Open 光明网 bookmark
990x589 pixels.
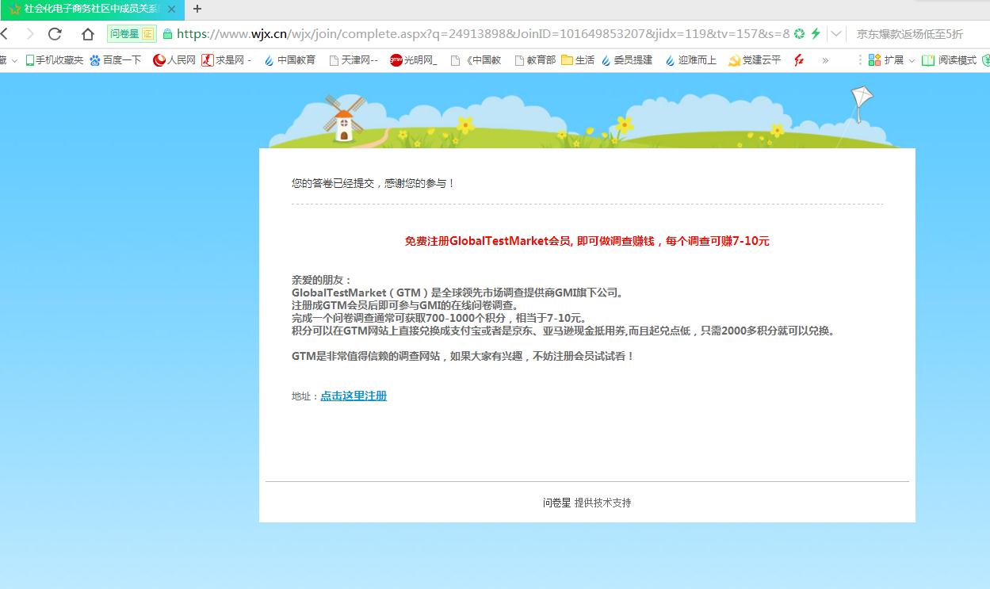pos(414,59)
